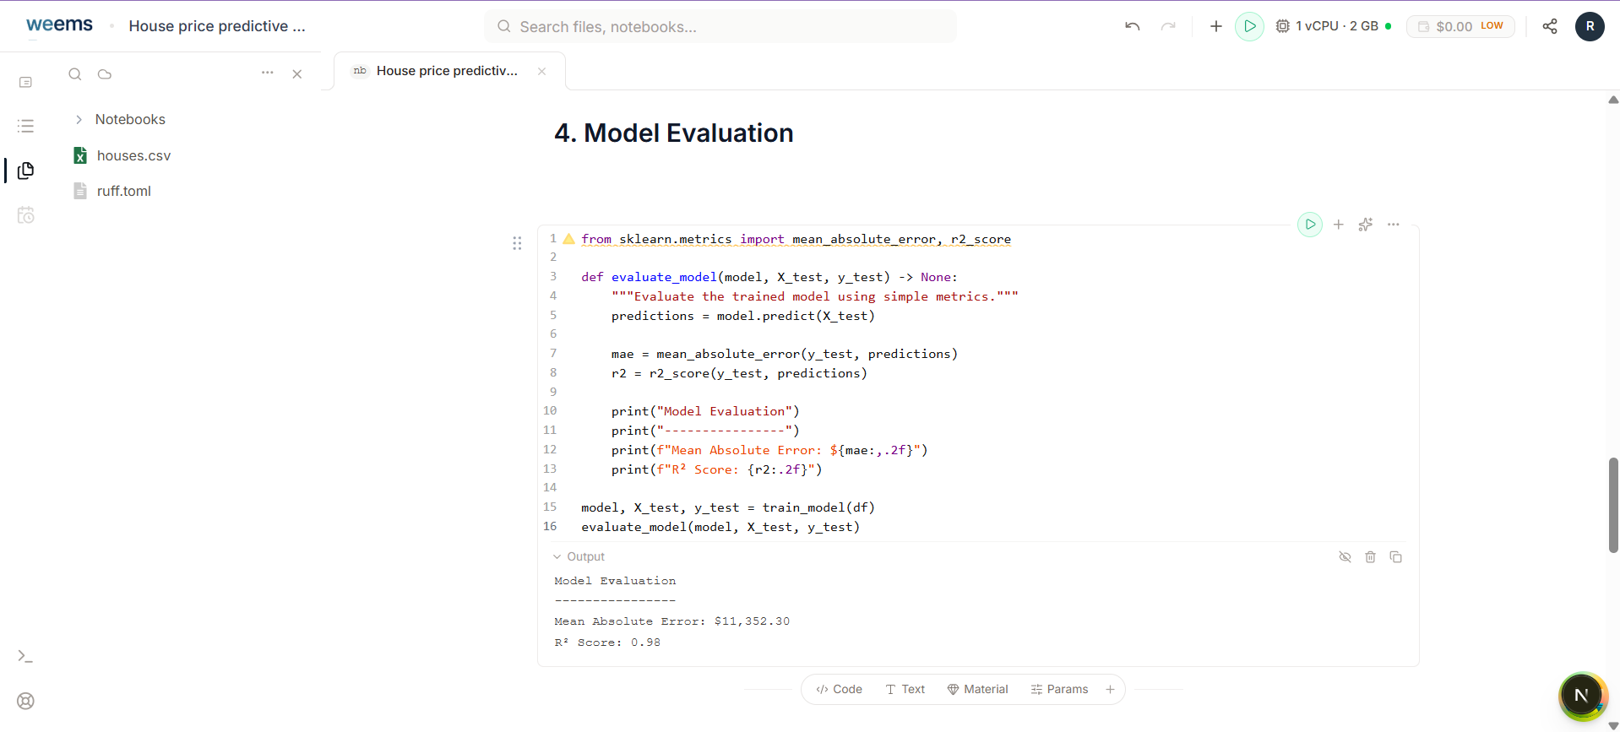Click the cloud icon in file panel

105,74
